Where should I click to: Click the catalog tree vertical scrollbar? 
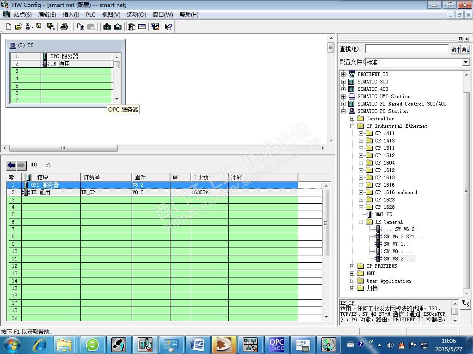click(x=467, y=189)
